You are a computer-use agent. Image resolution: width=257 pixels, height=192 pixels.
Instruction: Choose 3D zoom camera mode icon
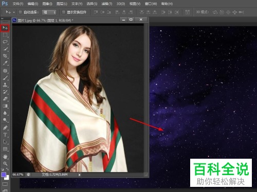click(241, 12)
